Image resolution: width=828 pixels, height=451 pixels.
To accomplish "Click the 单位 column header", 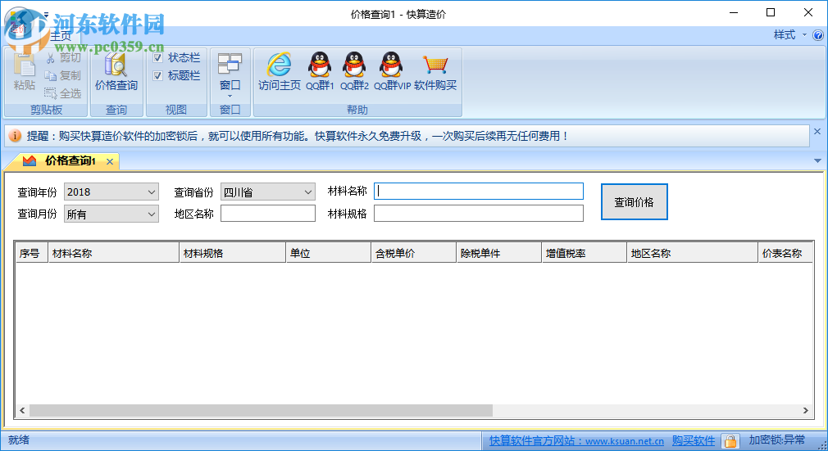I will click(x=329, y=253).
